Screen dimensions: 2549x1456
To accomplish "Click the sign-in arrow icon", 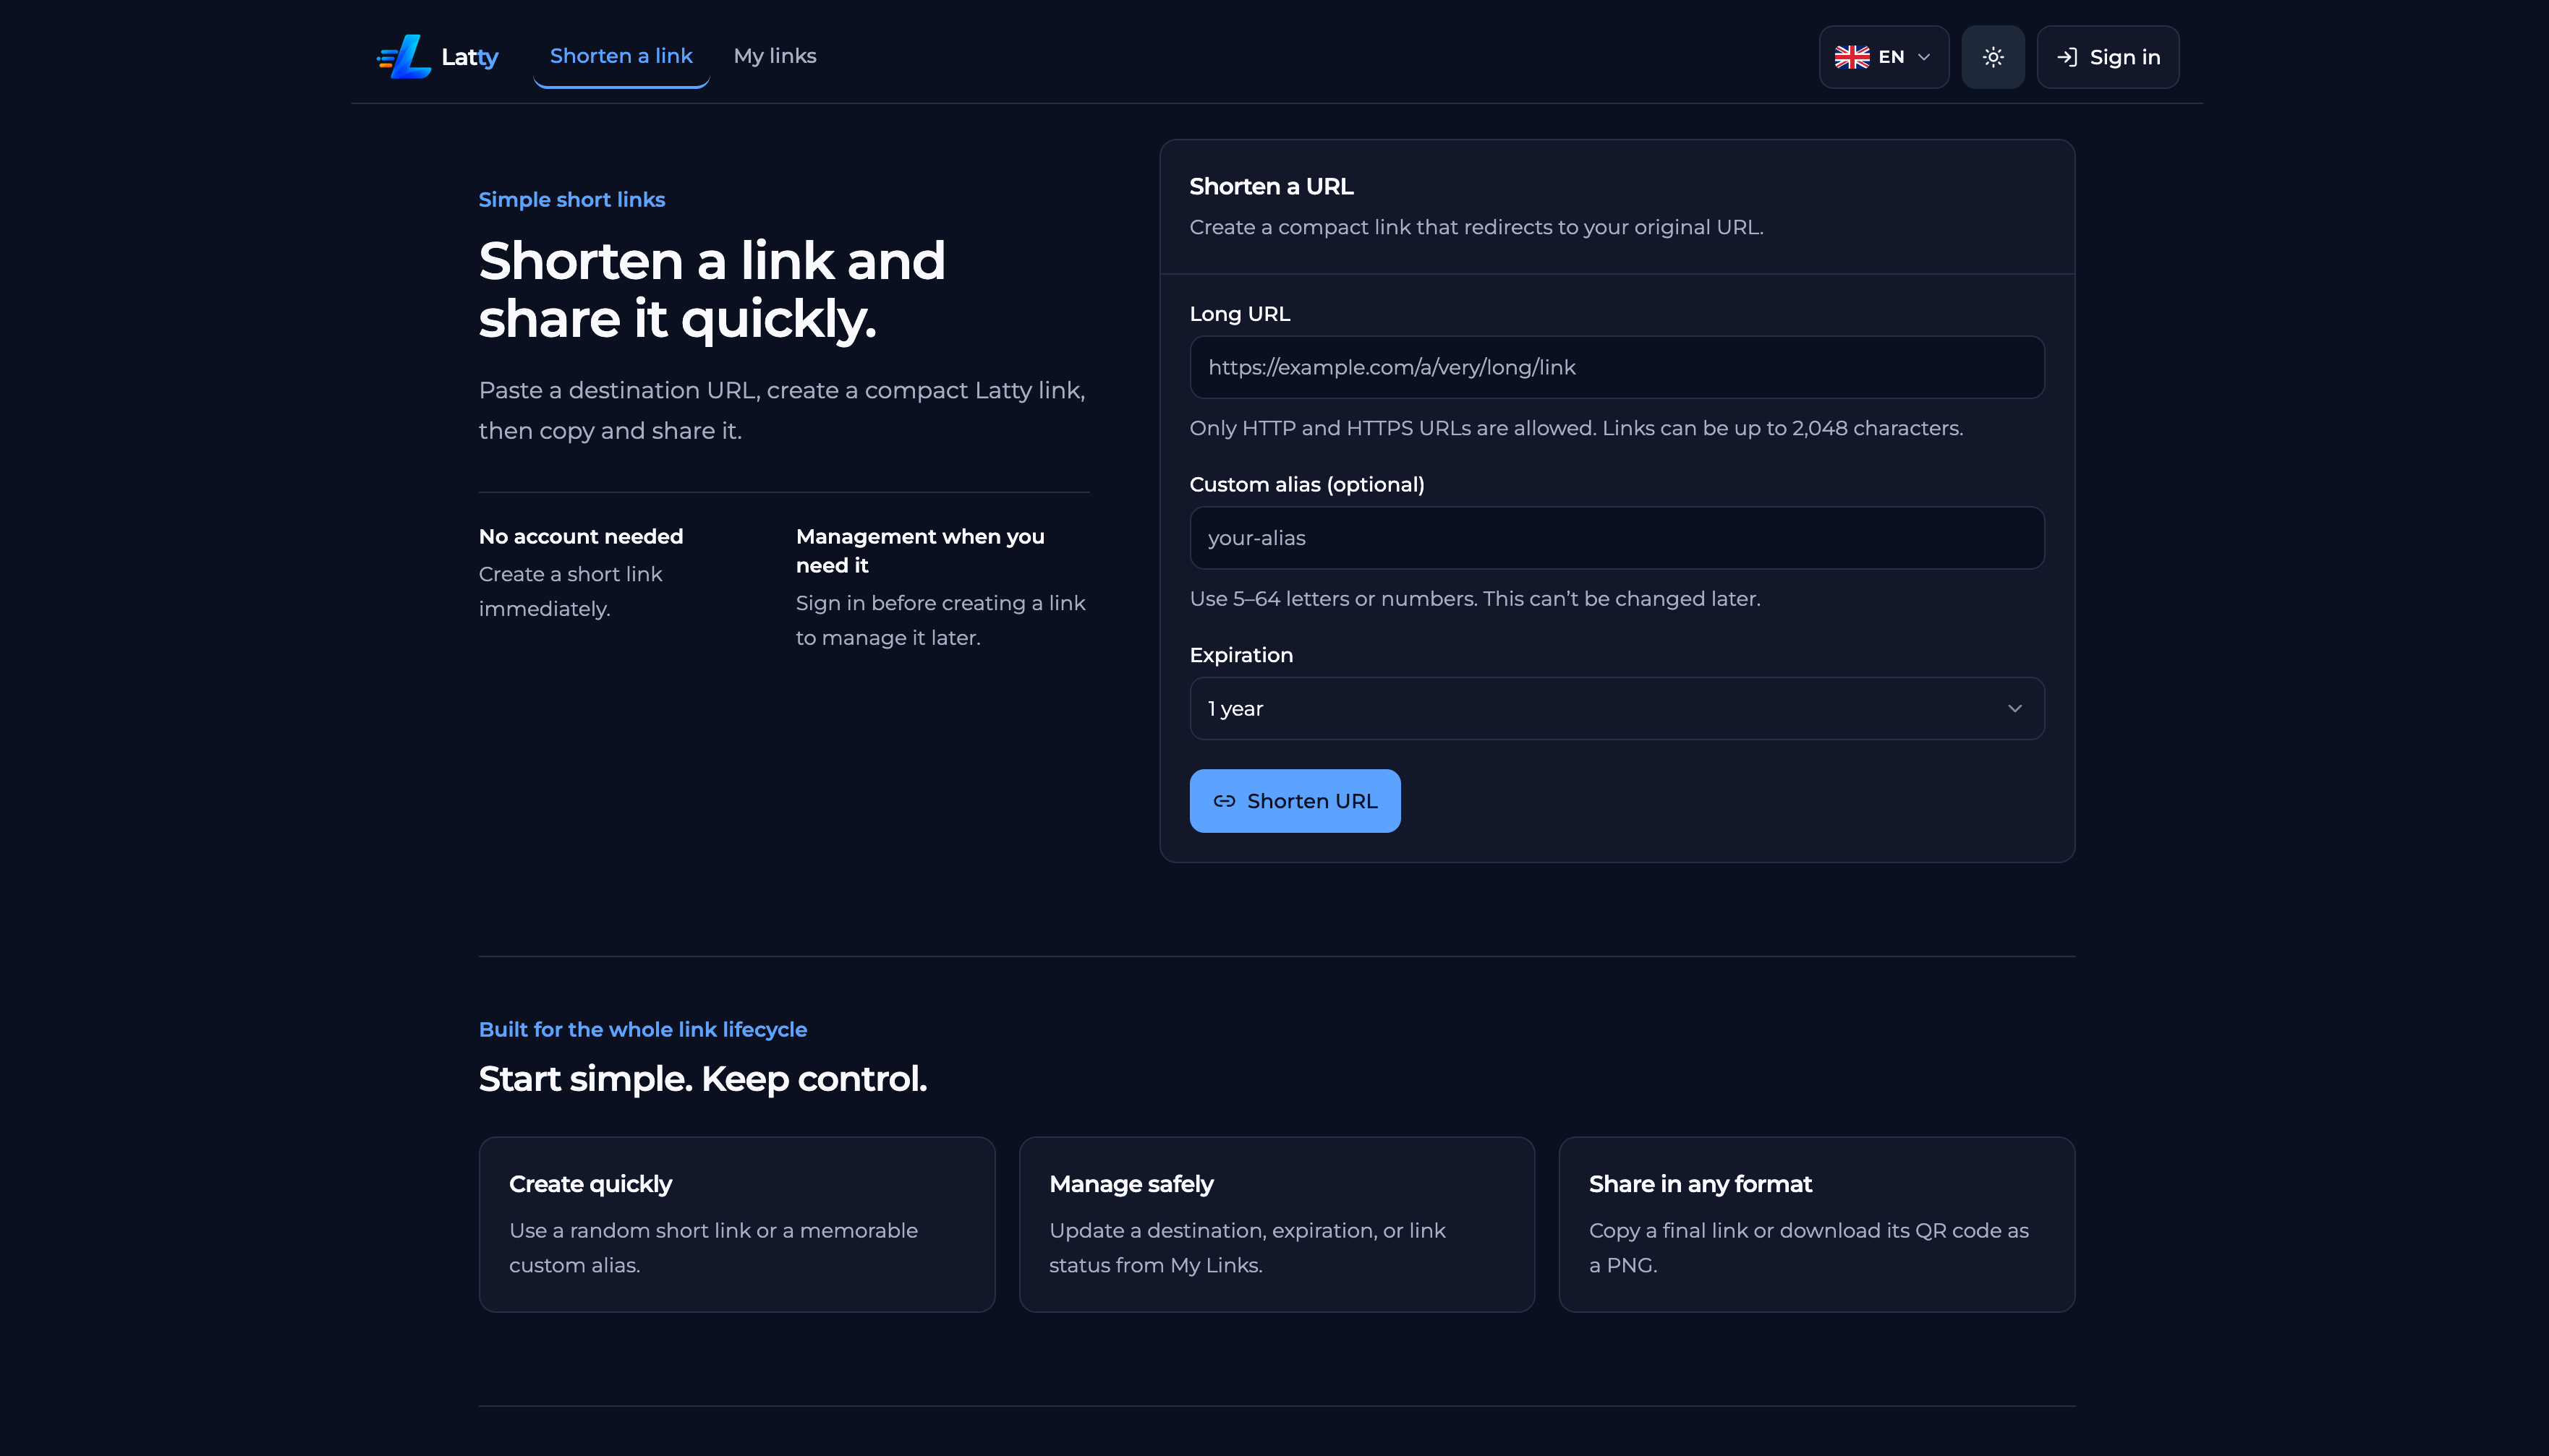I will click(2067, 57).
